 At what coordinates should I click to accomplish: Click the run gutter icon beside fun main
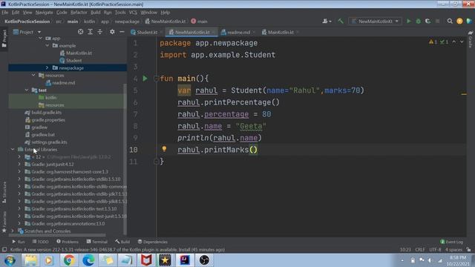point(145,79)
